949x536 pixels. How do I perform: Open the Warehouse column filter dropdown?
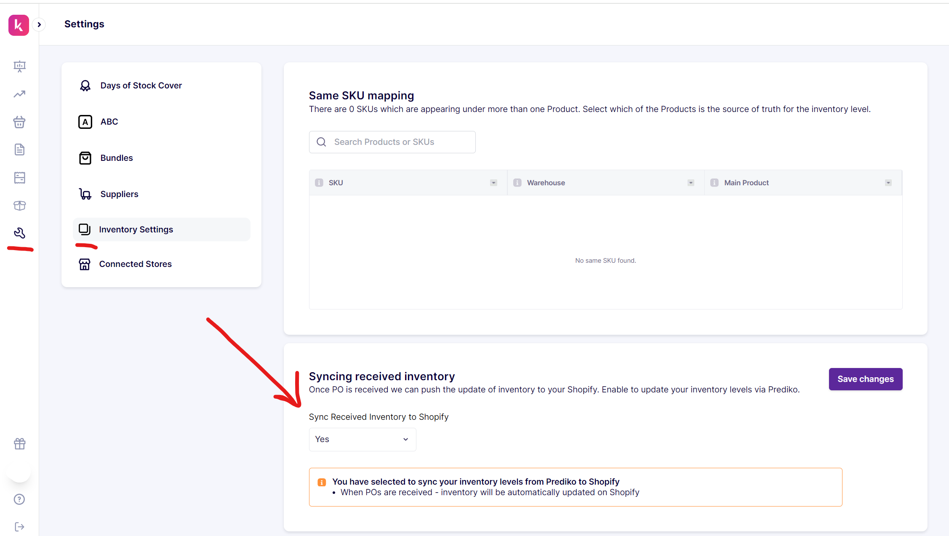[690, 183]
